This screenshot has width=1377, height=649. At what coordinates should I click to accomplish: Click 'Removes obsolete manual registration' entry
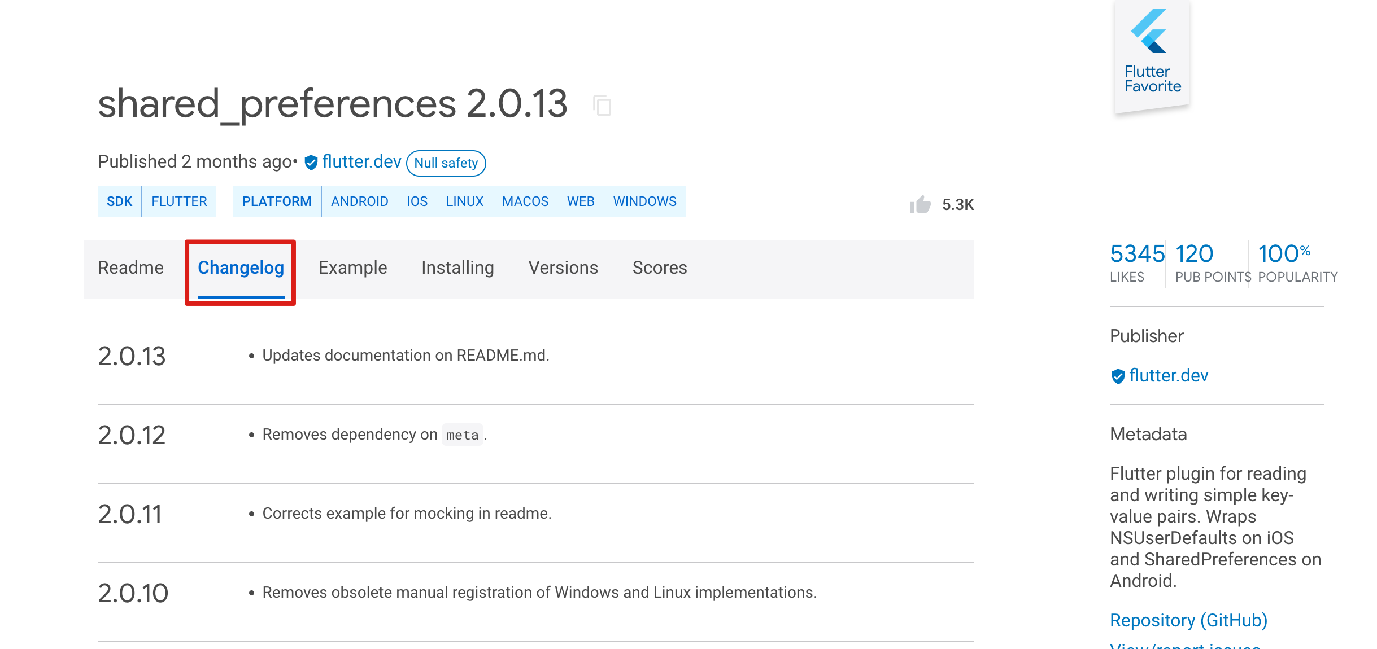click(539, 593)
